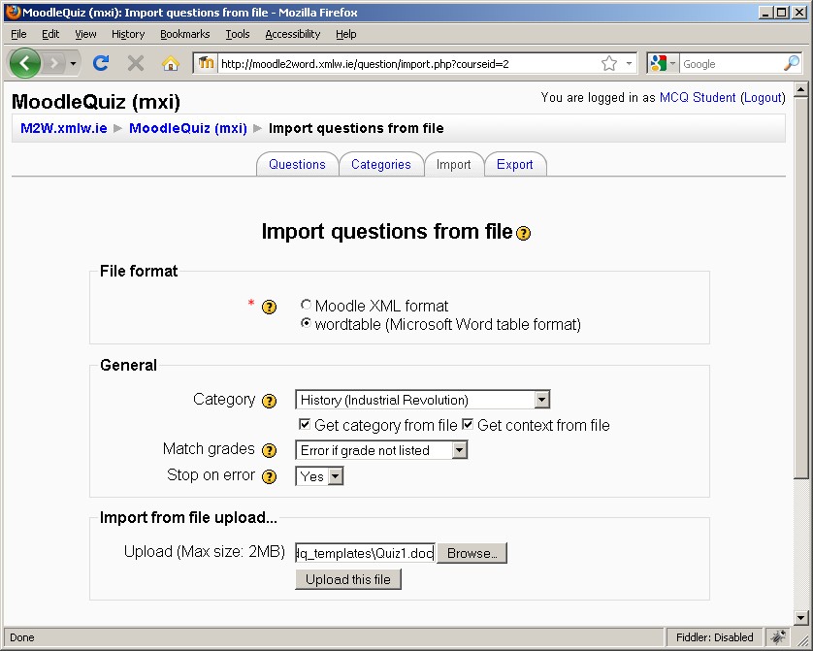Select the Import tab

point(454,164)
